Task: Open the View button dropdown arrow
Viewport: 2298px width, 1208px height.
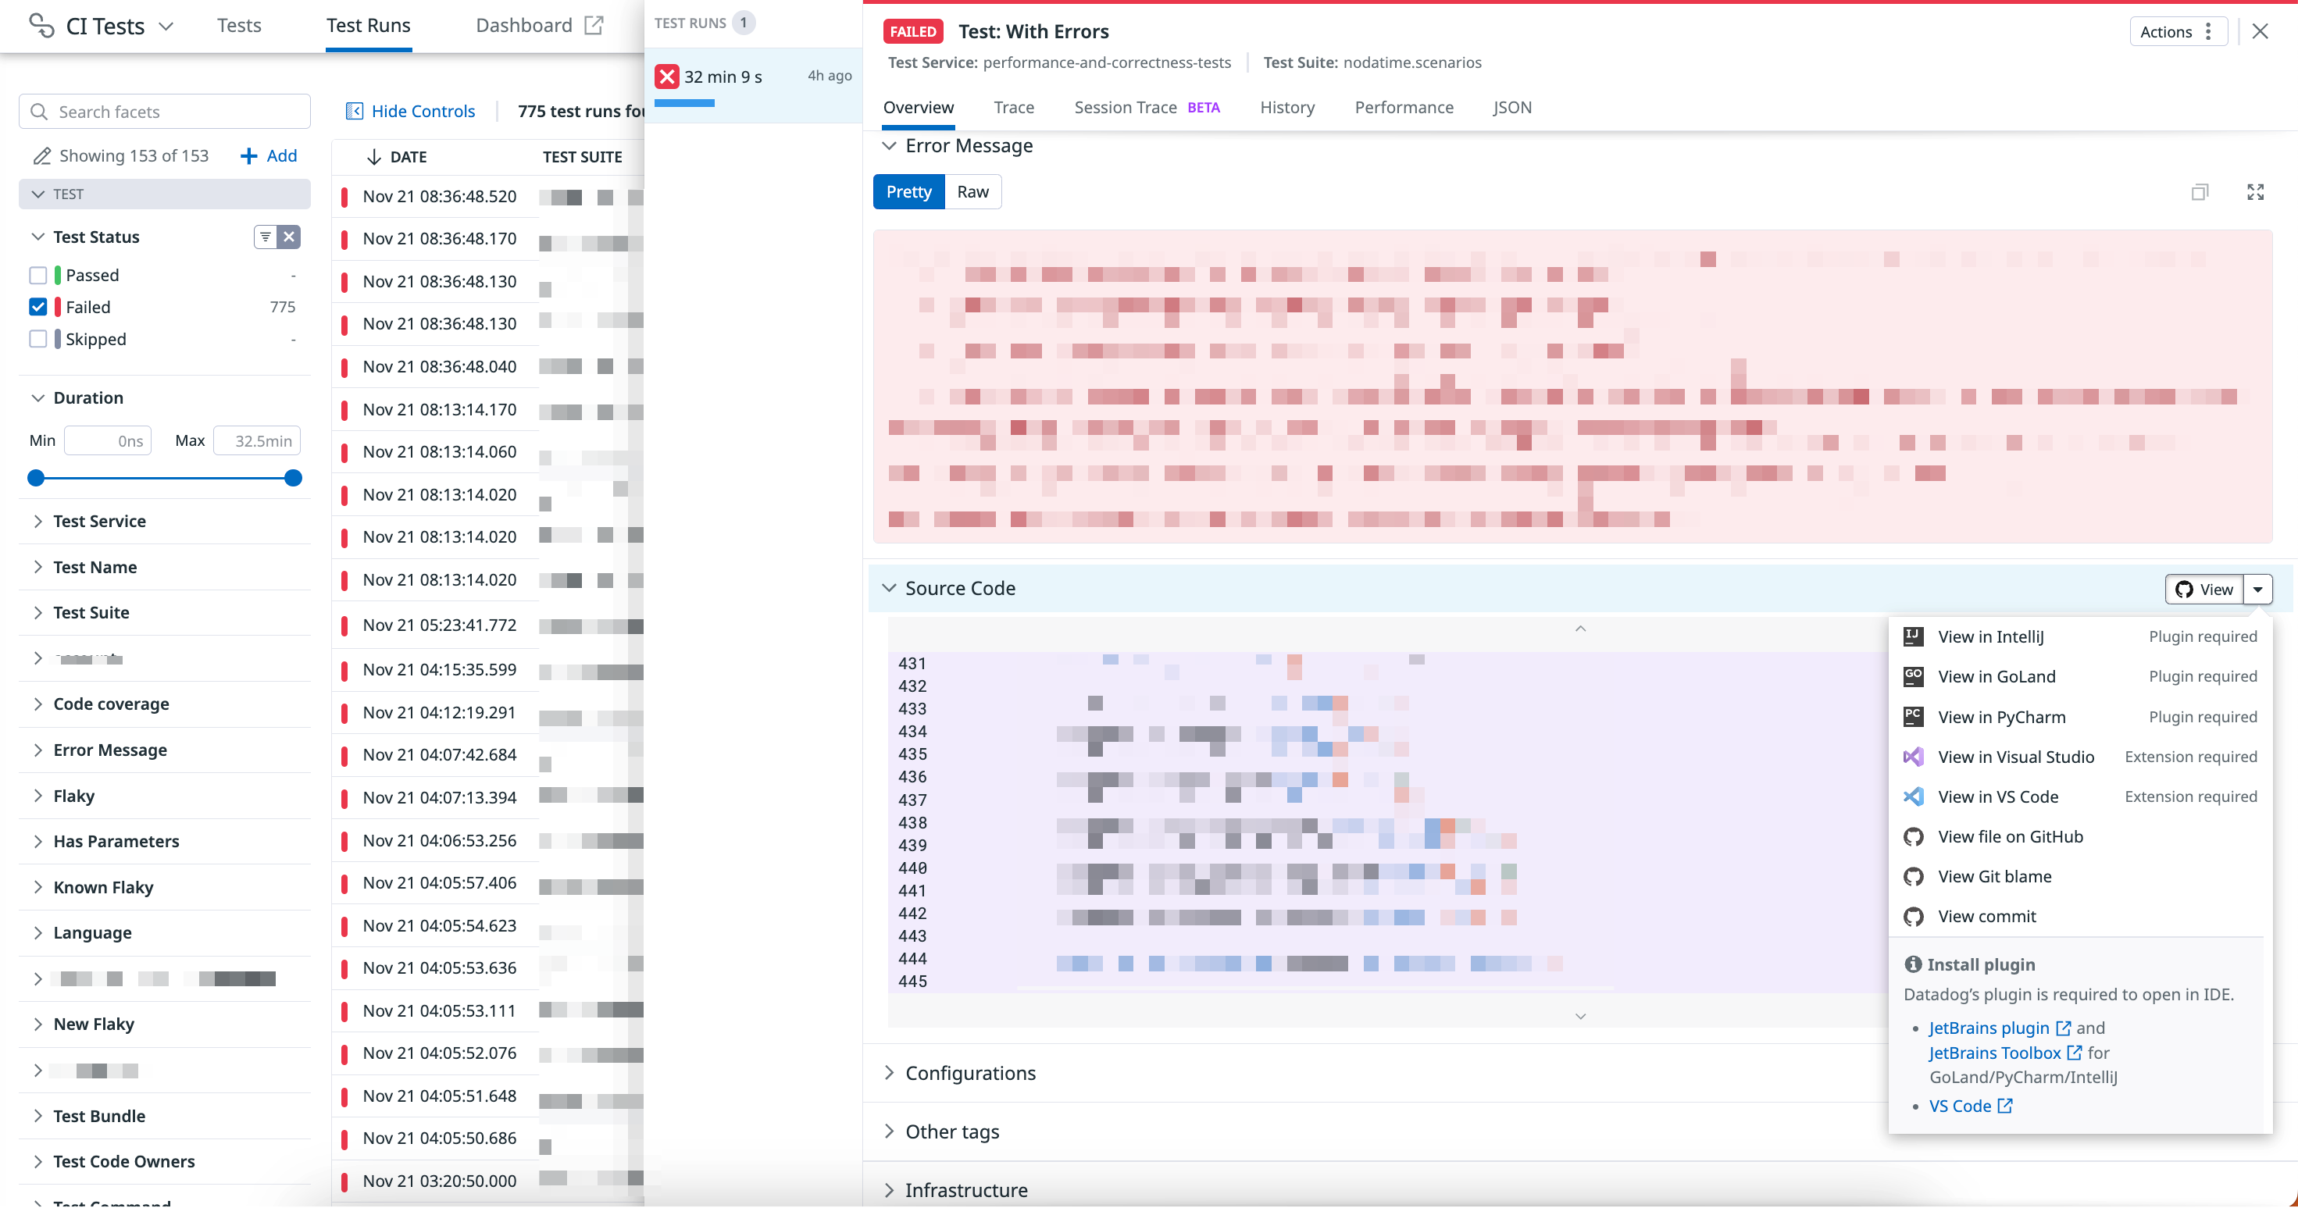Action: 2257,590
